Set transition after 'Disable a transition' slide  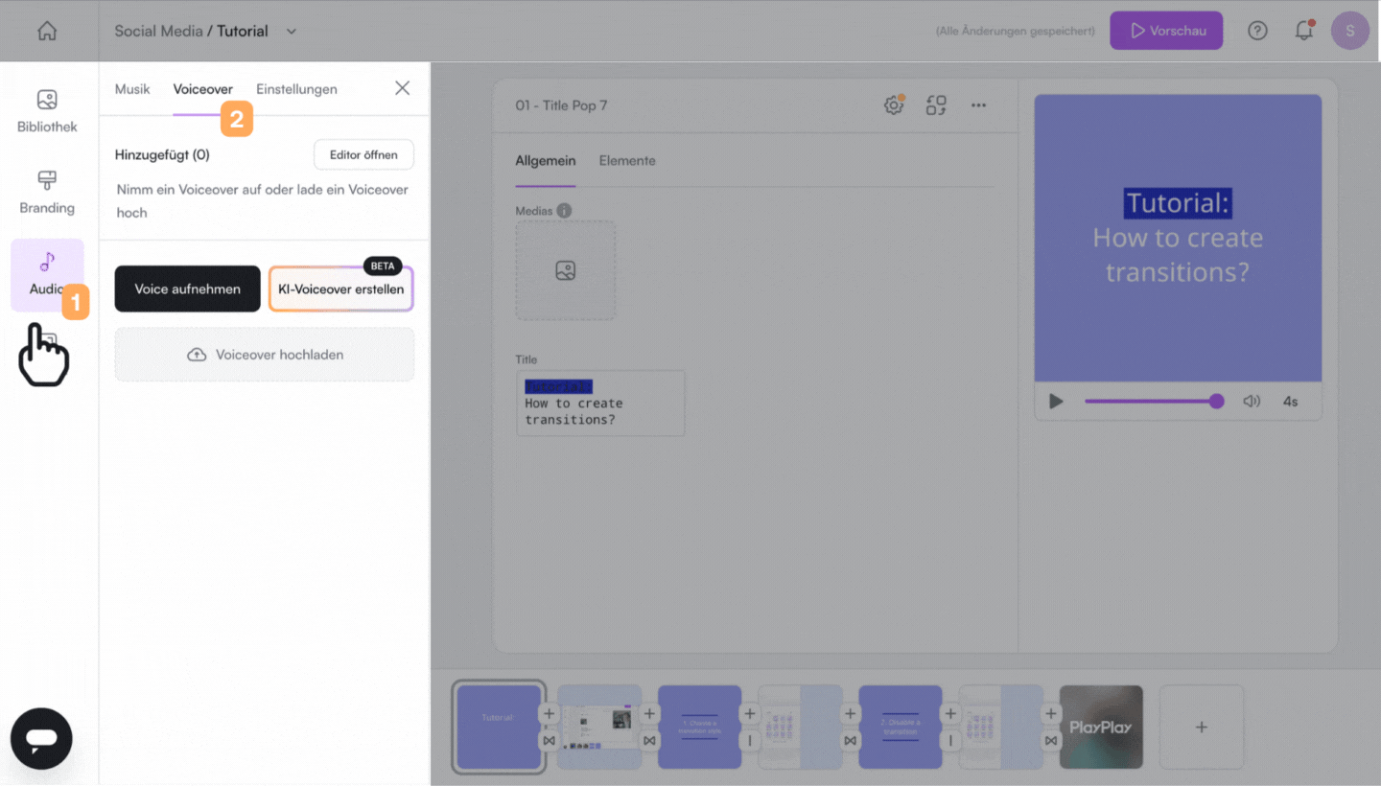click(x=950, y=741)
